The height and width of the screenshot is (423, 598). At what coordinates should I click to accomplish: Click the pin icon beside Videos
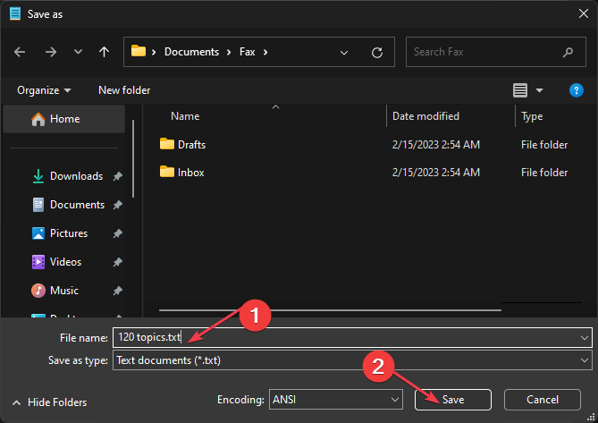tap(117, 262)
